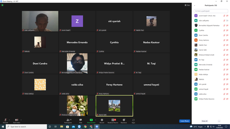Click Duwi Candra's DC avatar in list

[196, 35]
